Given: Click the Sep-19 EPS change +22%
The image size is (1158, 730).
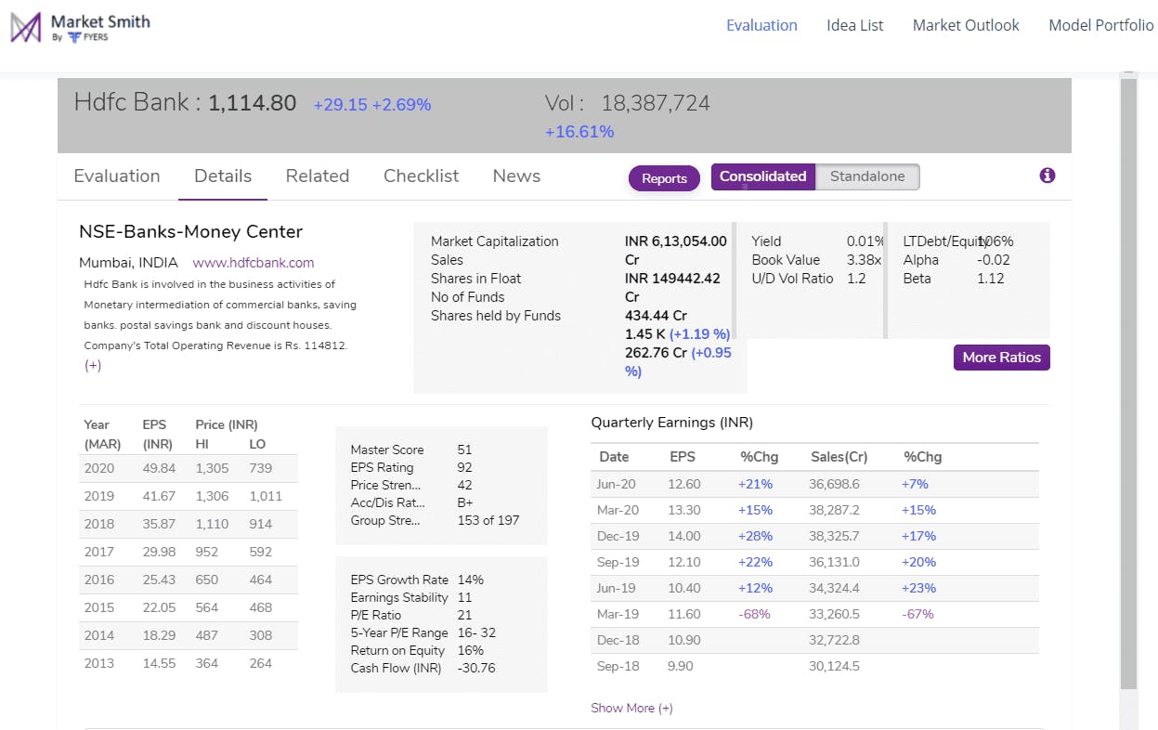Looking at the screenshot, I should point(755,562).
